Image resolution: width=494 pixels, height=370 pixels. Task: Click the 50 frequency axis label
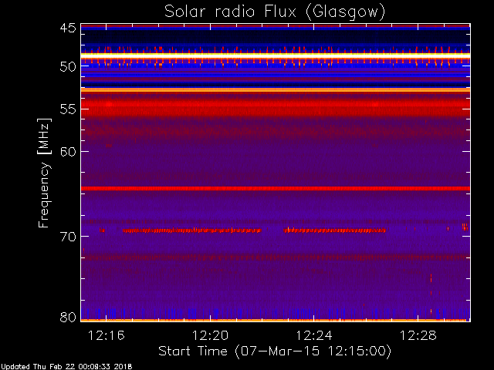(68, 66)
